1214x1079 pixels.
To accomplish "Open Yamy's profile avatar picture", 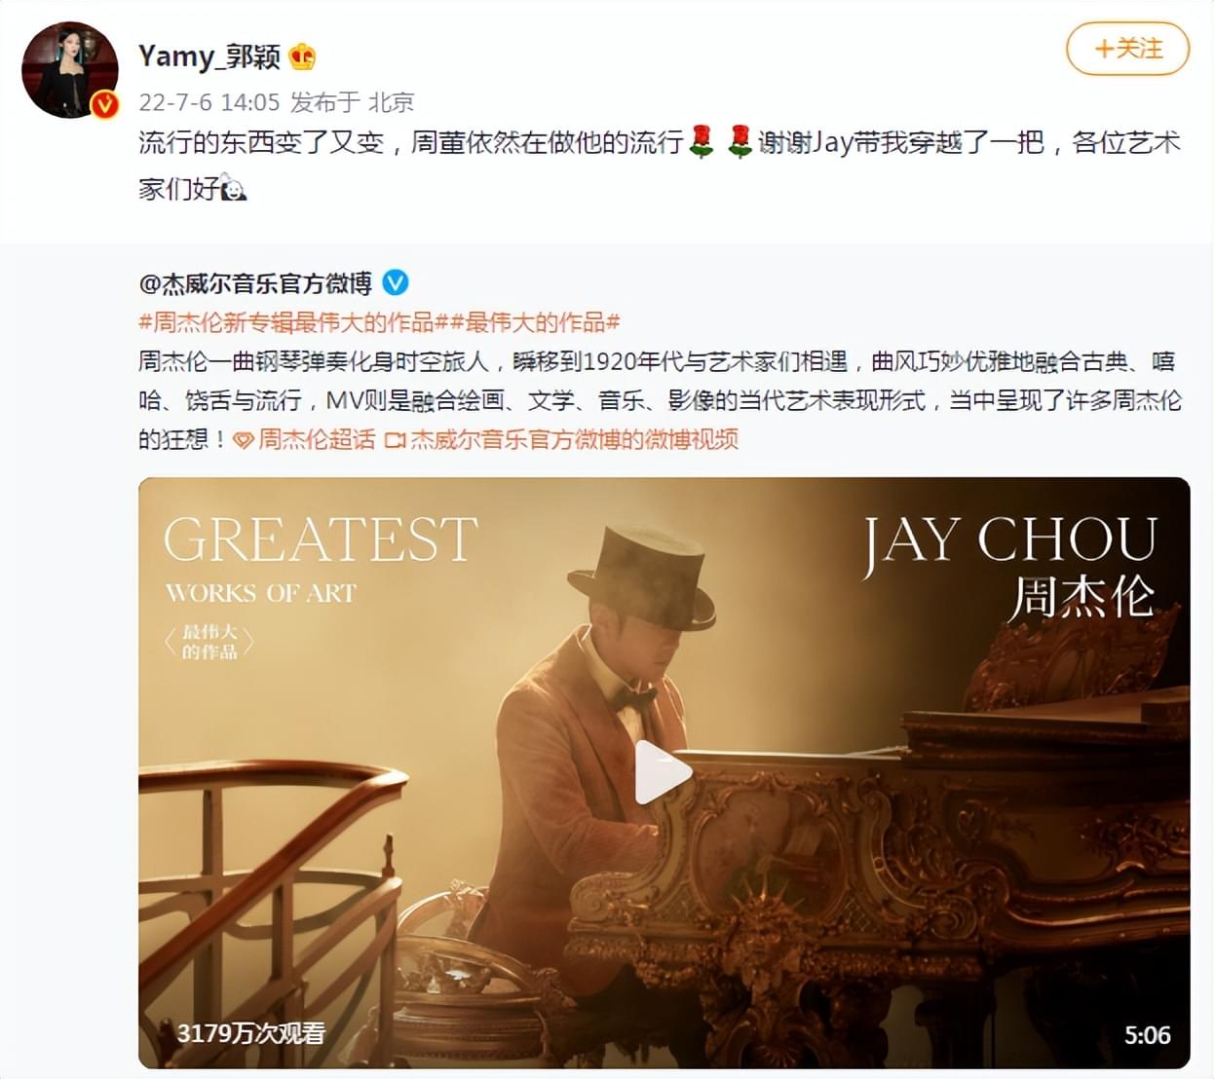I will coord(69,70).
